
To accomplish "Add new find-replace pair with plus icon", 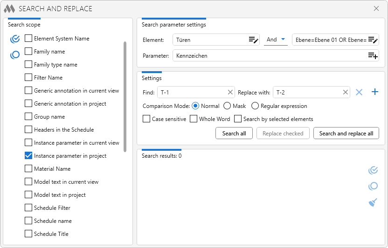I will pyautogui.click(x=375, y=92).
